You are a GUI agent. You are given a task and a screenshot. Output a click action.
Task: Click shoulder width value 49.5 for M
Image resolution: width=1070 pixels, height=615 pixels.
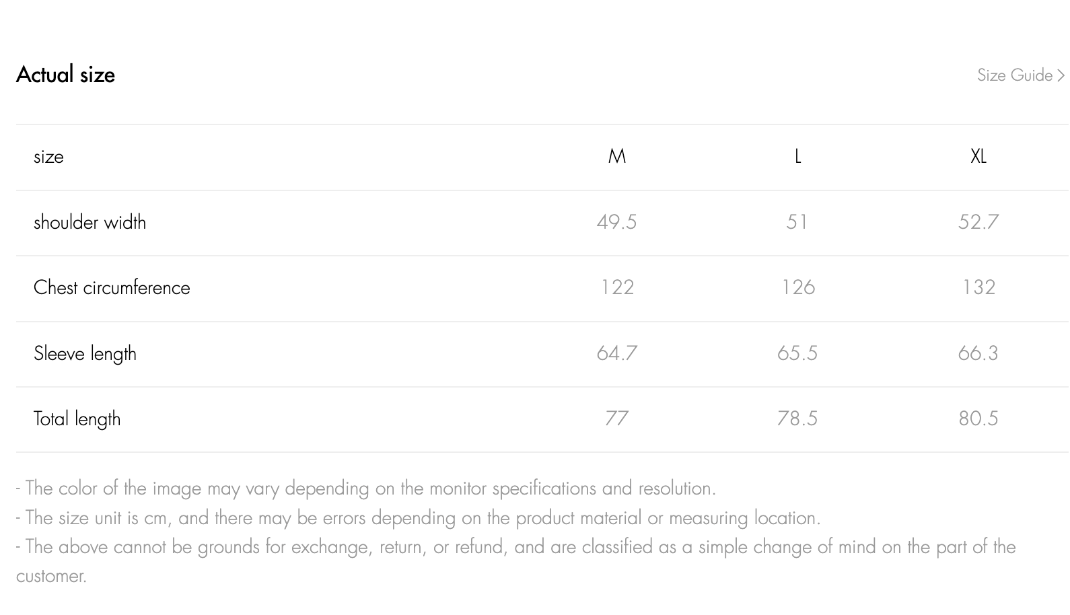coord(616,222)
